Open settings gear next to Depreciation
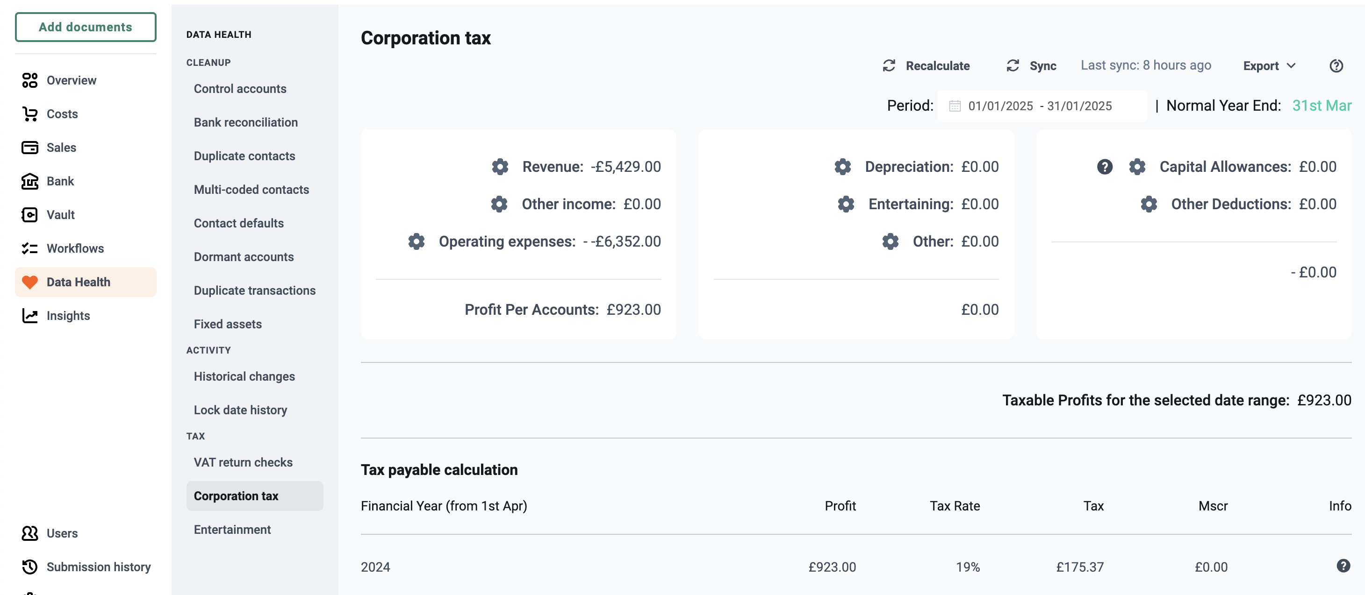This screenshot has height=595, width=1365. tap(842, 167)
